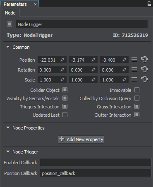Toggle the Collider Object checkbox
153x187 pixels.
pyautogui.click(x=65, y=90)
